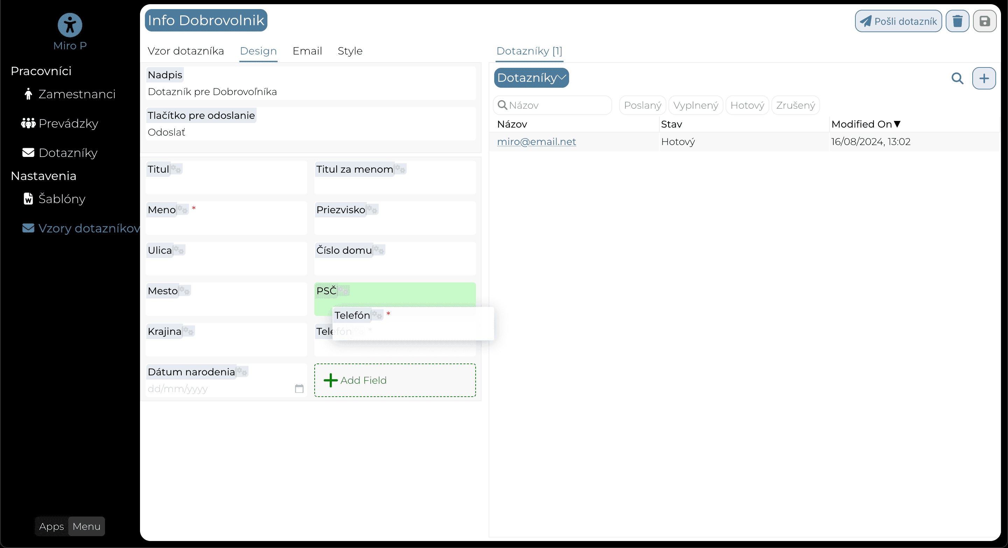Switch to Email tab
Viewport: 1008px width, 548px height.
tap(307, 51)
